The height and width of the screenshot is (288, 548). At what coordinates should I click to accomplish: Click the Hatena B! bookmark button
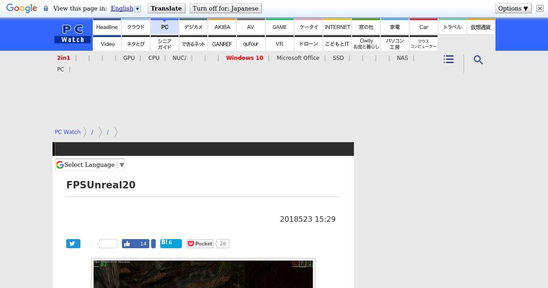[171, 243]
